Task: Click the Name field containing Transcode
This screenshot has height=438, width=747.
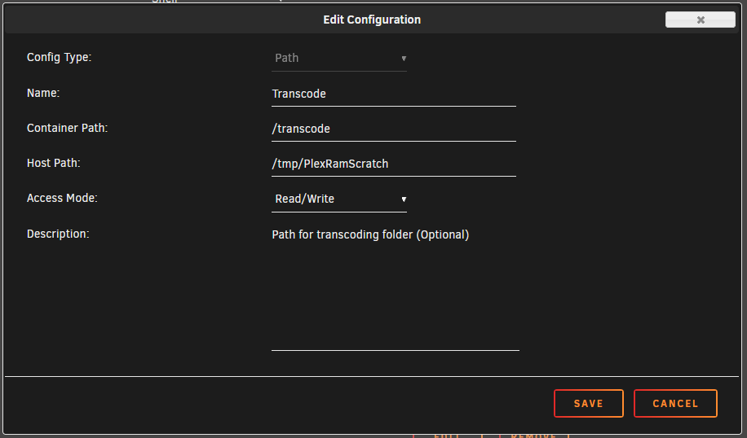Action: [394, 94]
